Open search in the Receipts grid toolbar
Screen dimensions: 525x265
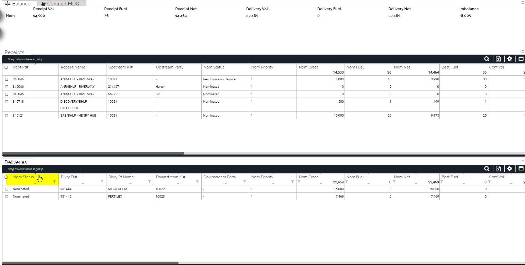point(487,59)
